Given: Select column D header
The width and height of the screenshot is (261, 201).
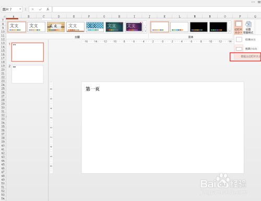Looking at the screenshot, I should [x=58, y=16].
